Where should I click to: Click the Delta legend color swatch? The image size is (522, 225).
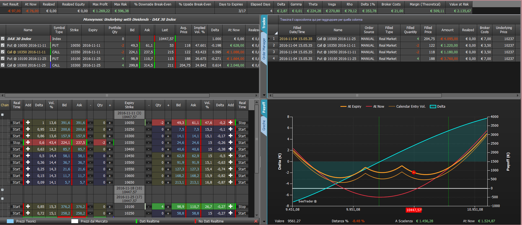[x=433, y=107]
